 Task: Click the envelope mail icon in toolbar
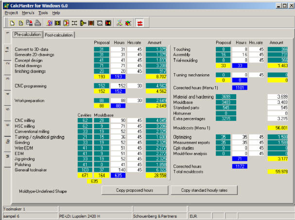coord(100,23)
